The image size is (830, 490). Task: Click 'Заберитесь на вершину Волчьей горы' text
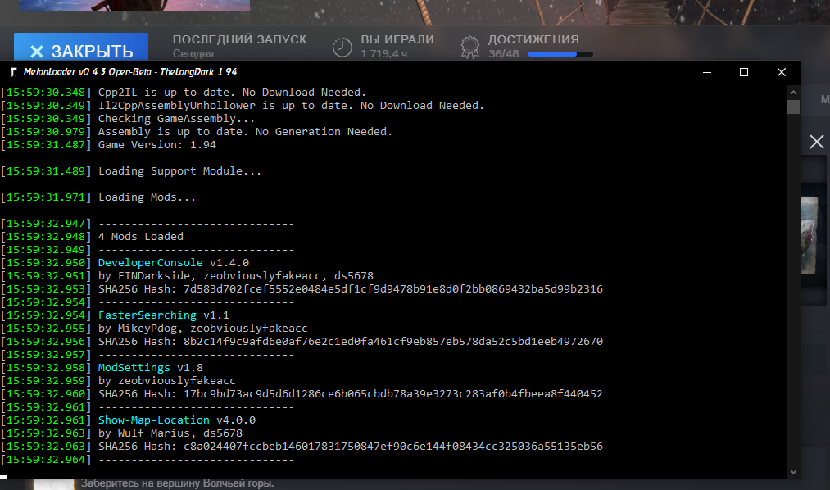(177, 483)
